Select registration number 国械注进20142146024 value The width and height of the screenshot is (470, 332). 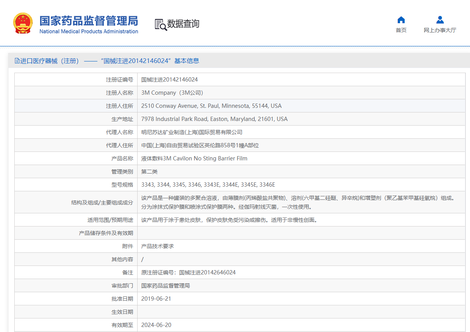coord(170,80)
